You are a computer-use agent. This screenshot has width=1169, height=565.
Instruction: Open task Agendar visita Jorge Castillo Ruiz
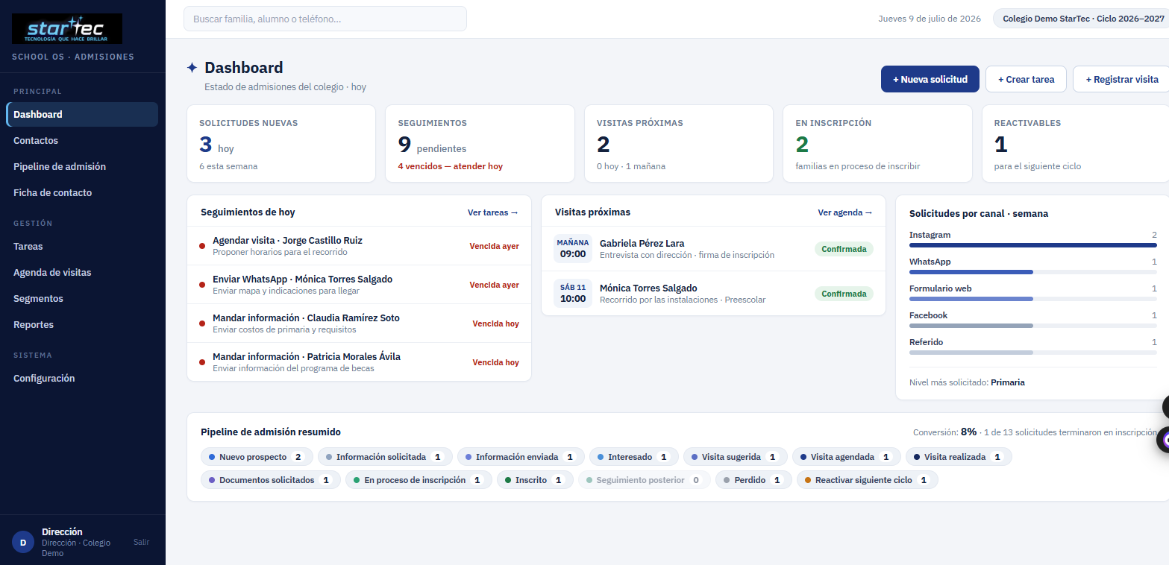pos(359,246)
